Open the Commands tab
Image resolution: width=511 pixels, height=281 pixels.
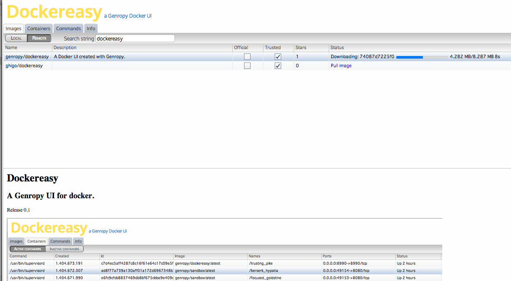click(68, 28)
